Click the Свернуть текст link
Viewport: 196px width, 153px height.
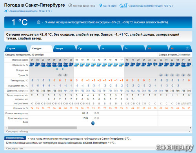[15, 148]
